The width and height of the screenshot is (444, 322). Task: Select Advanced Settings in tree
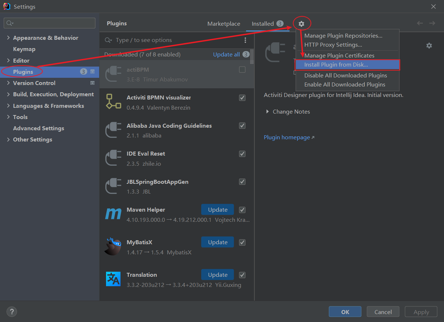pos(39,128)
